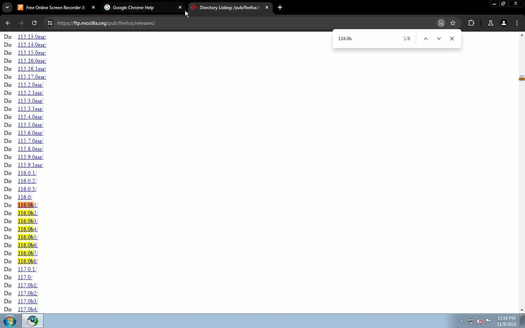525x328 pixels.
Task: Open the Chrome three-dot menu
Action: tap(517, 23)
